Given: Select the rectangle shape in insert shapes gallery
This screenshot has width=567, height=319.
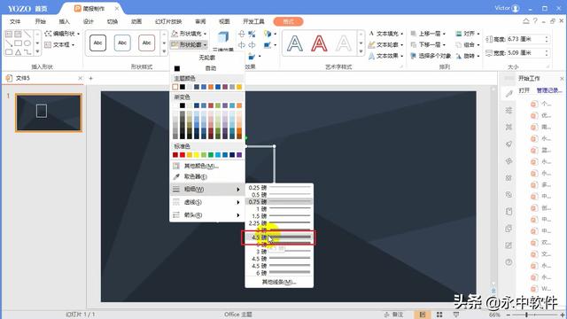Looking at the screenshot, I should (18, 43).
